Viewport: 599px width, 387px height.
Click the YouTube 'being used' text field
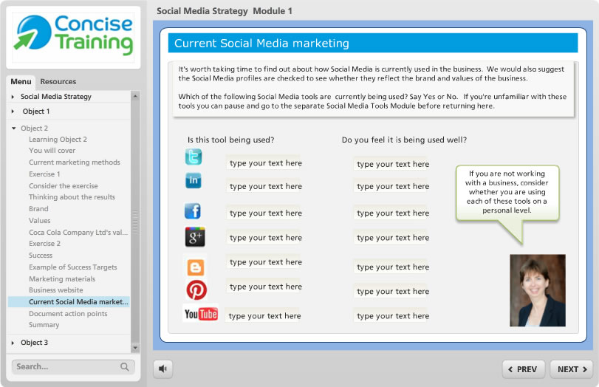point(262,316)
